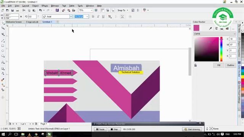
Task: Stop the VSDC screen recording
Action: [x=114, y=129]
